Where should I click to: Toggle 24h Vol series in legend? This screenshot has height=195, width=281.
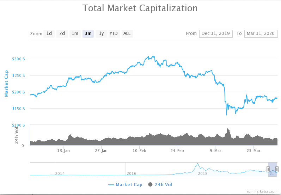(x=164, y=185)
